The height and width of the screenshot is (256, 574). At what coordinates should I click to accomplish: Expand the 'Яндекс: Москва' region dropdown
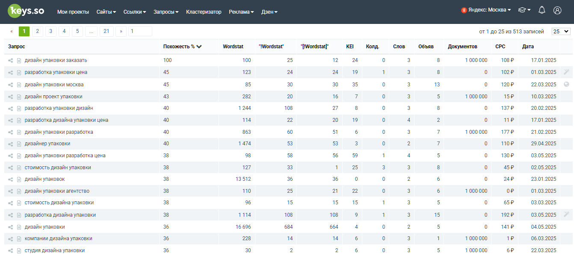coord(486,10)
